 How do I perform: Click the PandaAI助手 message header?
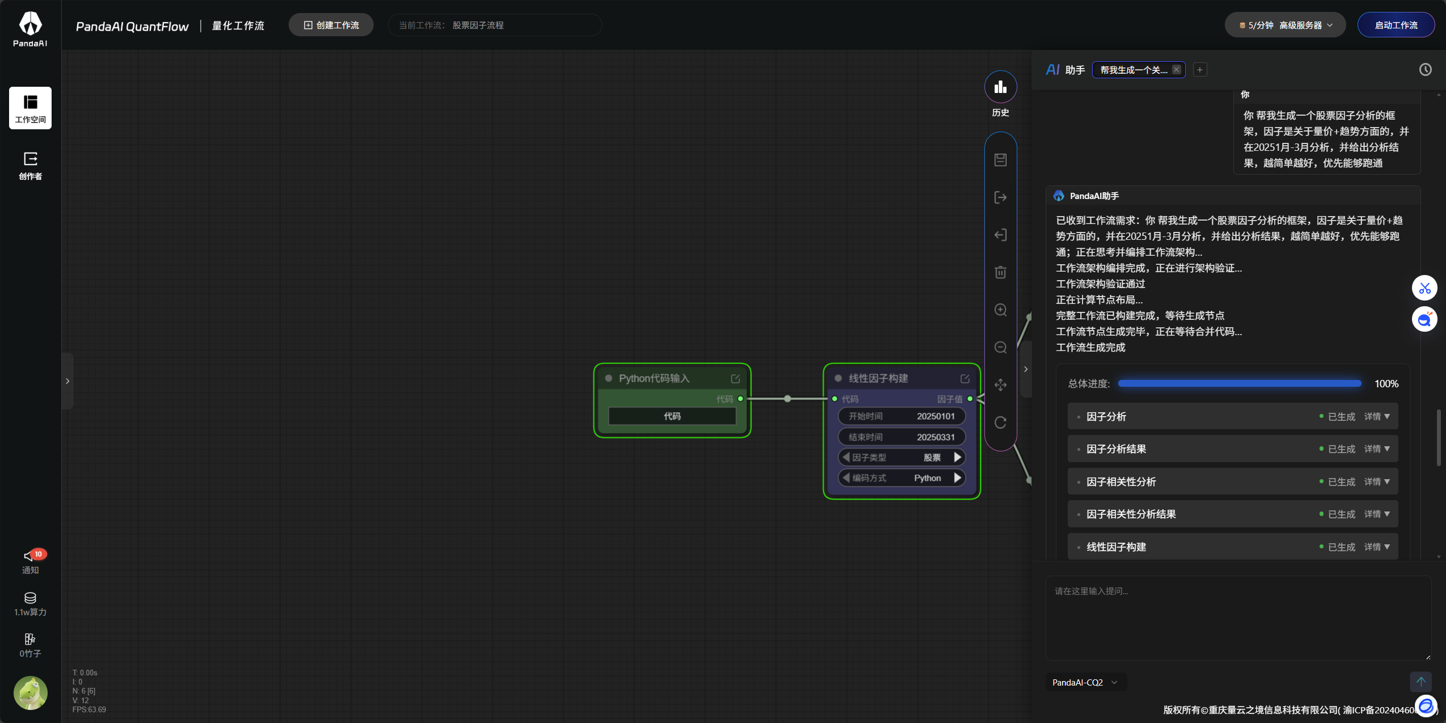pos(1233,196)
